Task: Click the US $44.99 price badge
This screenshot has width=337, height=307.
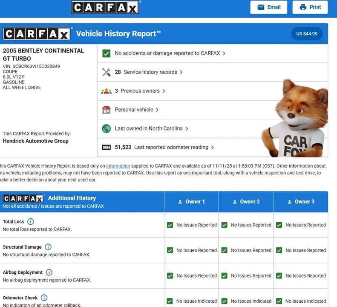Action: (x=307, y=34)
